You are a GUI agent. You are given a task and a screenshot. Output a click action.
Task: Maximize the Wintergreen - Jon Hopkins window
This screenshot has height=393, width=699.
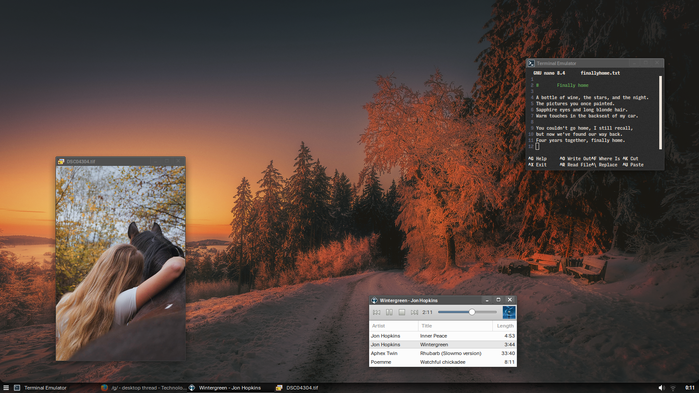click(498, 300)
